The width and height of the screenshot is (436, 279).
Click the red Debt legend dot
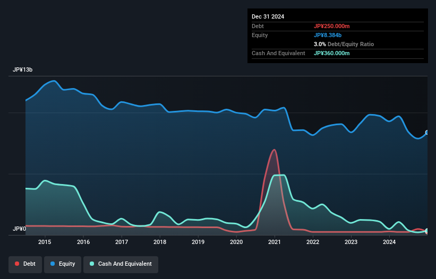click(17, 264)
